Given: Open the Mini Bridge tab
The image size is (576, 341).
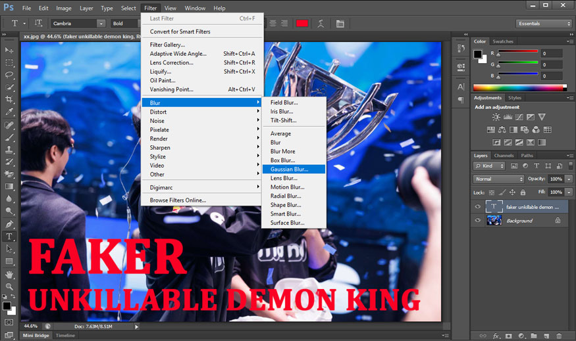Looking at the screenshot, I should [36, 336].
